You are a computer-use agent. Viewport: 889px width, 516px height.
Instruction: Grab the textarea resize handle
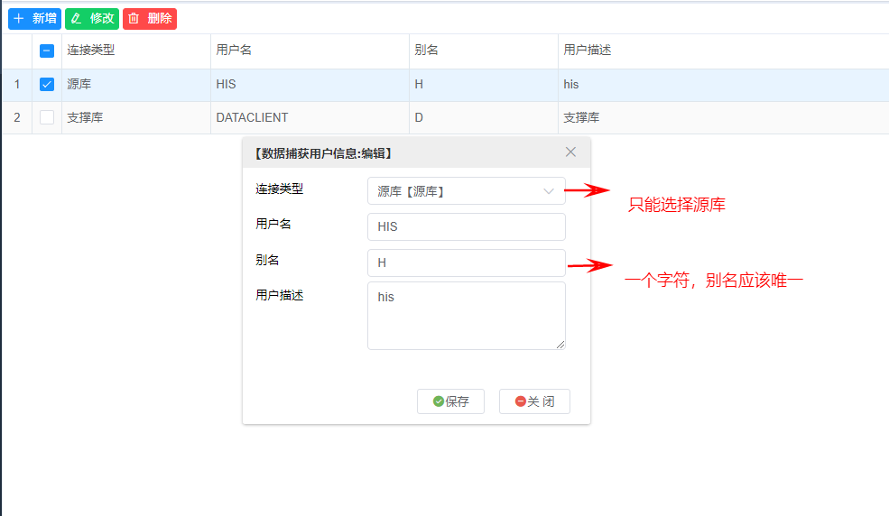[560, 345]
